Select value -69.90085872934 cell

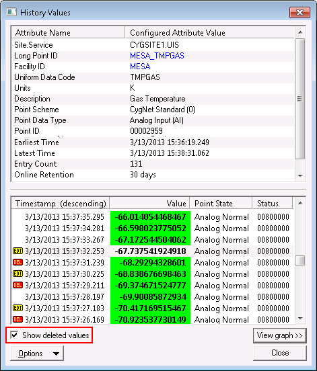point(150,296)
